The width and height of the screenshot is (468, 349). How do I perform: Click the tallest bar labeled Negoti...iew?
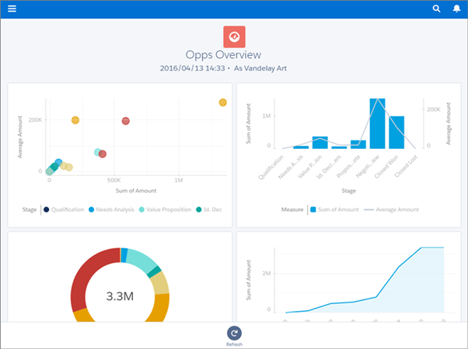coord(377,123)
